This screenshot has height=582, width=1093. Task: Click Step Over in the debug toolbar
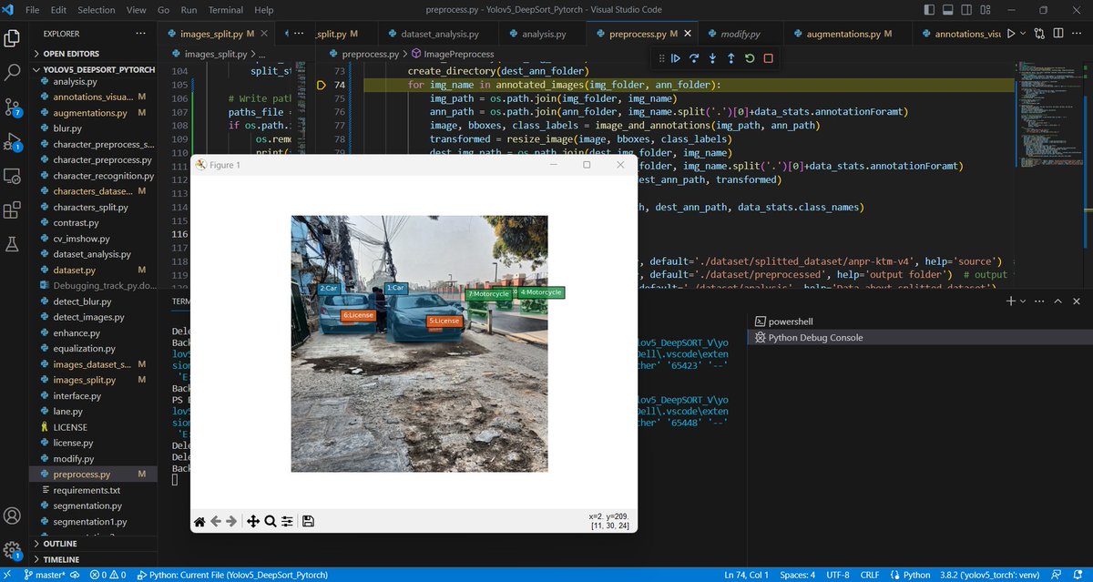(694, 57)
